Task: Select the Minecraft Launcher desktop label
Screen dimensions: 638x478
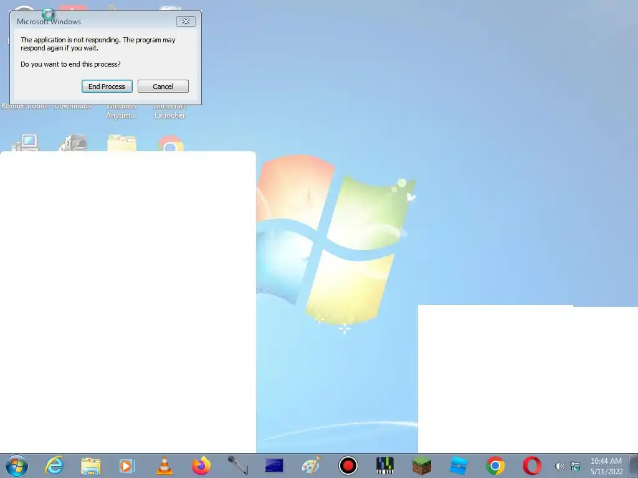Action: [x=169, y=111]
